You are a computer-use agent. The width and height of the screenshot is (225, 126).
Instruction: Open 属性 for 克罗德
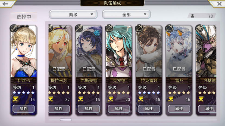pos(119,109)
